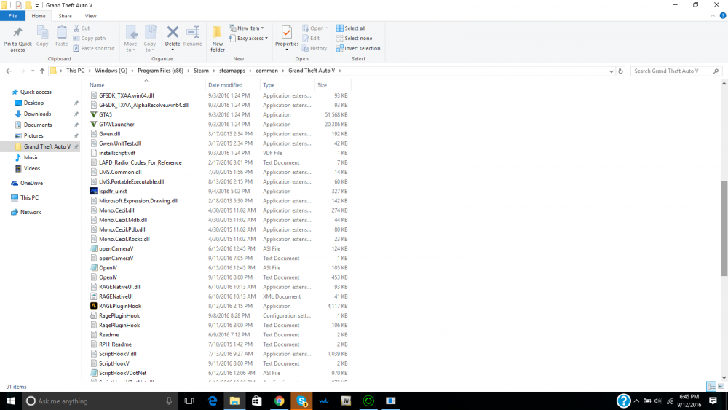Screen dimensions: 728x410
Task: Open Task View on taskbar
Action: click(189, 401)
